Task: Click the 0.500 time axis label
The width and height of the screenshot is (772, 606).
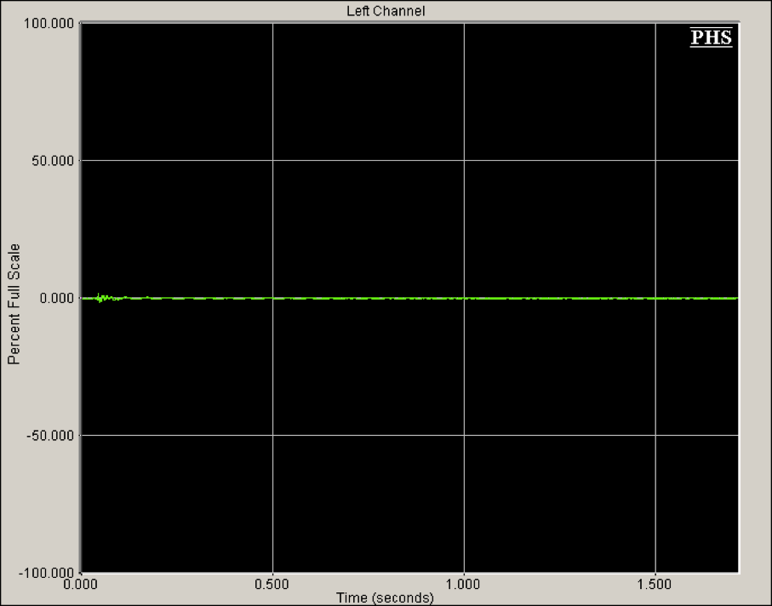Action: pyautogui.click(x=272, y=585)
